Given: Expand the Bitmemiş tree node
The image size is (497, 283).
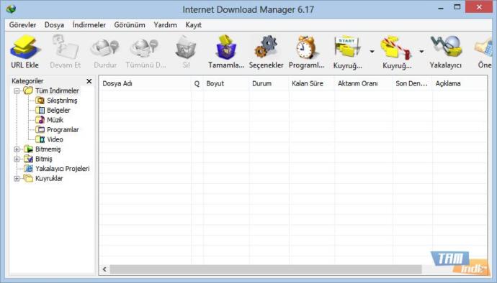Looking at the screenshot, I should (17, 149).
